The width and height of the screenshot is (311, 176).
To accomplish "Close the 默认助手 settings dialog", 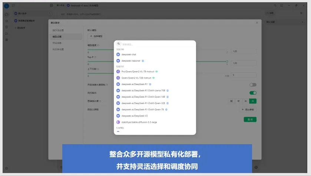I will [257, 23].
